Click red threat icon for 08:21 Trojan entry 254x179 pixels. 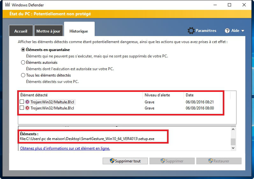27,102
